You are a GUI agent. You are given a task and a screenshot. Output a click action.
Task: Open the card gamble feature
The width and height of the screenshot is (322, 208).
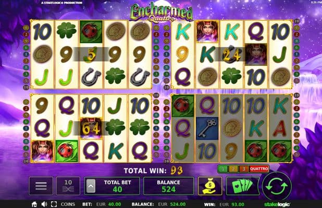pyautogui.click(x=242, y=186)
